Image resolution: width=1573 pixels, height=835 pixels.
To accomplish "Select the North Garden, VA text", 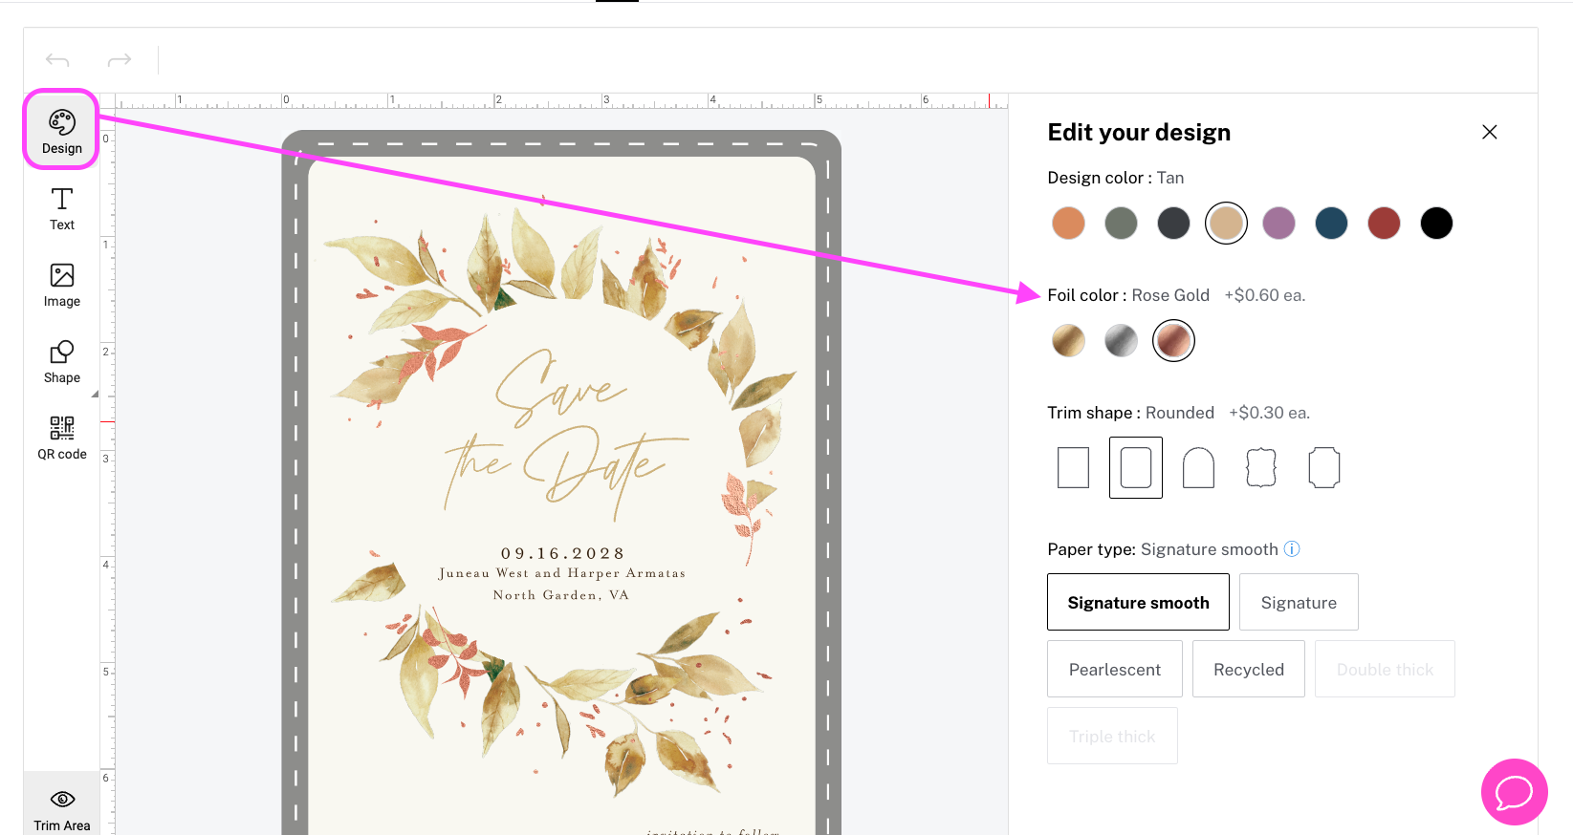I will 561,595.
